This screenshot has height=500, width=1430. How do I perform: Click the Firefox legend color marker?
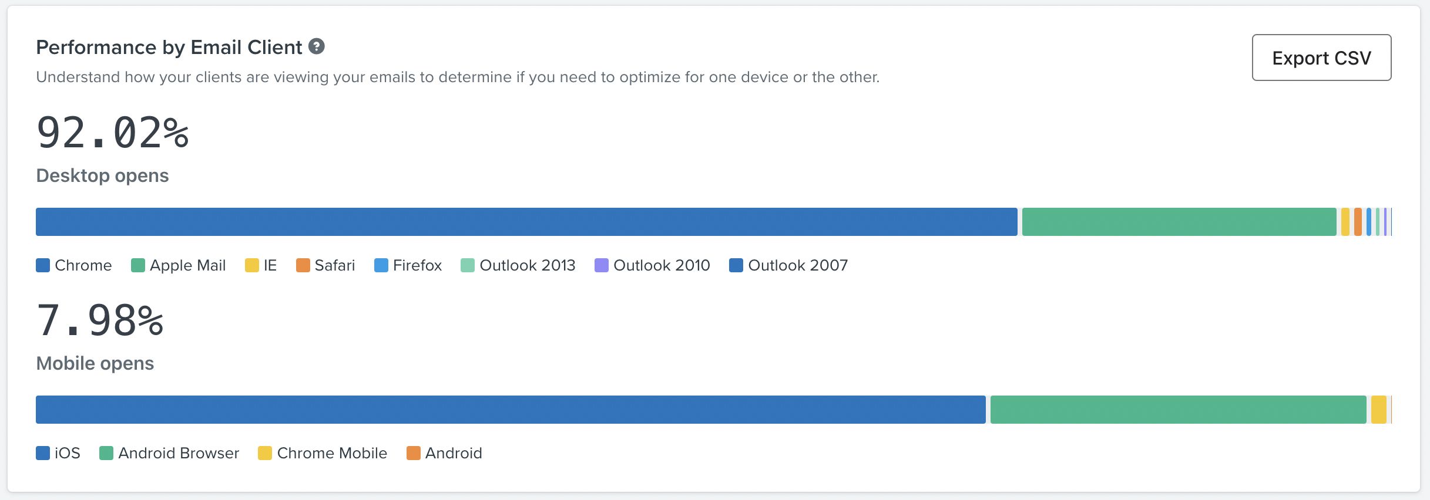tap(380, 265)
